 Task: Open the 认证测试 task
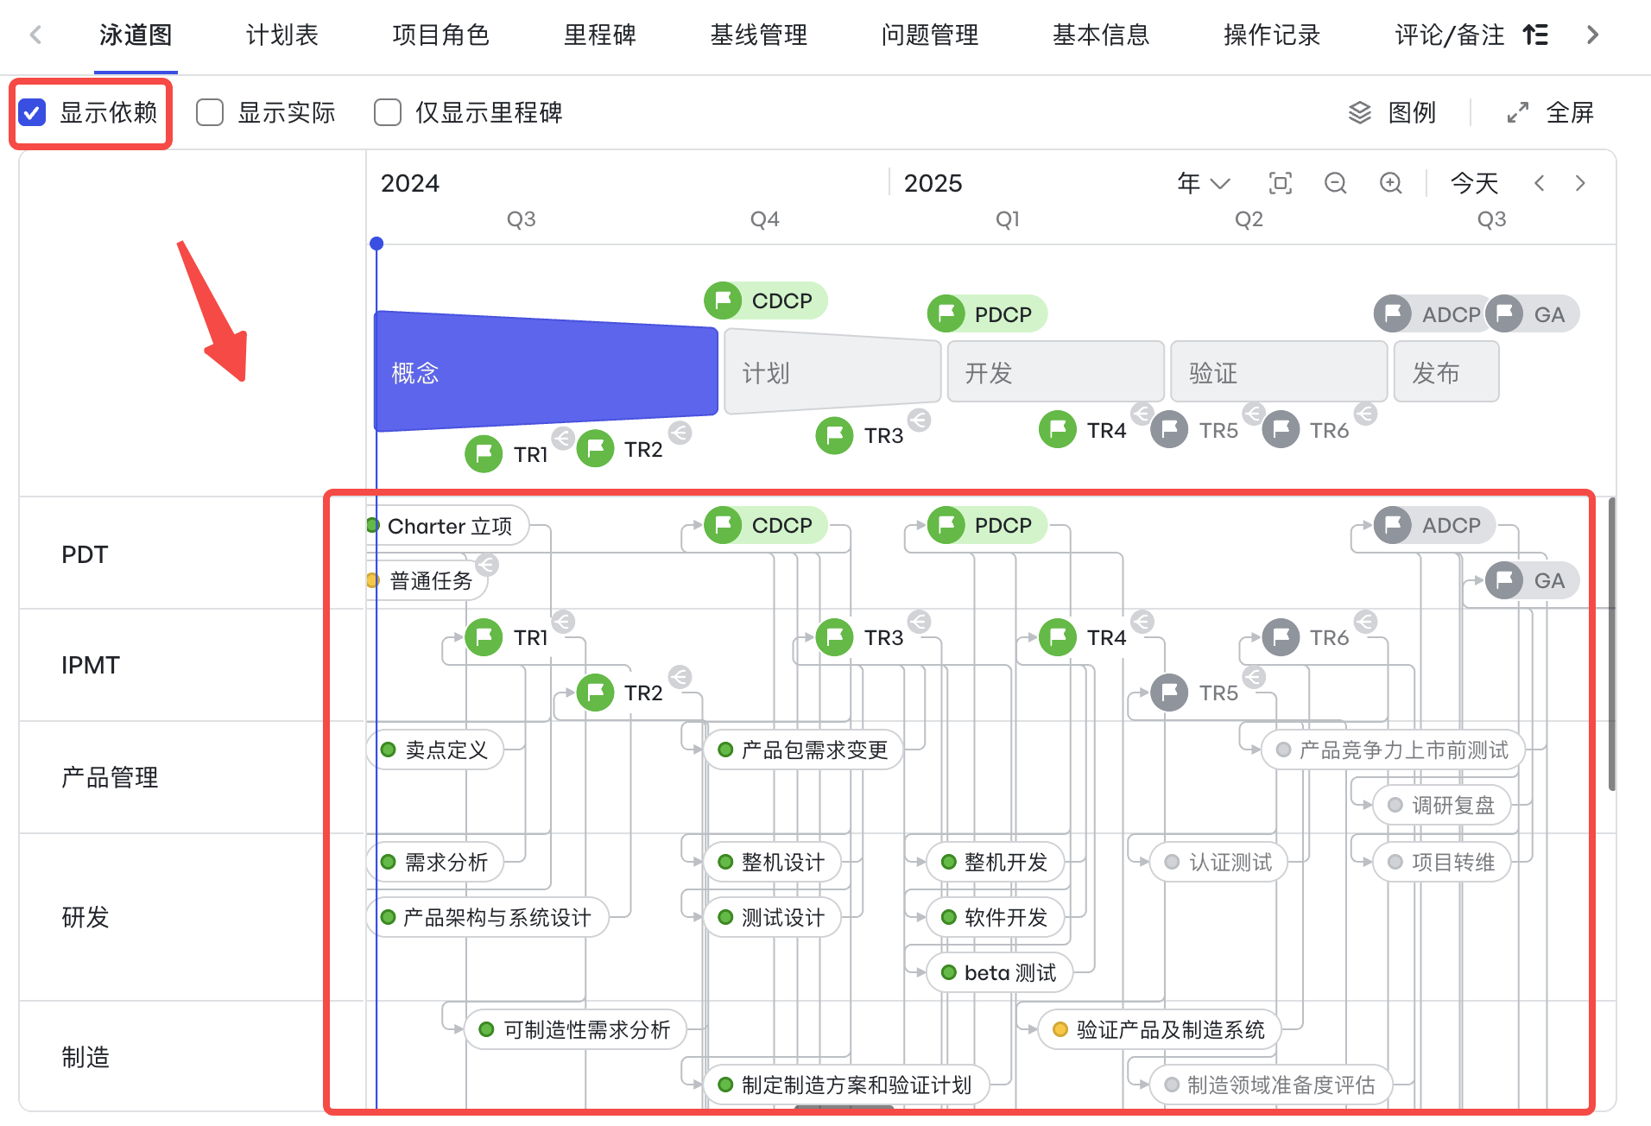pyautogui.click(x=1218, y=862)
